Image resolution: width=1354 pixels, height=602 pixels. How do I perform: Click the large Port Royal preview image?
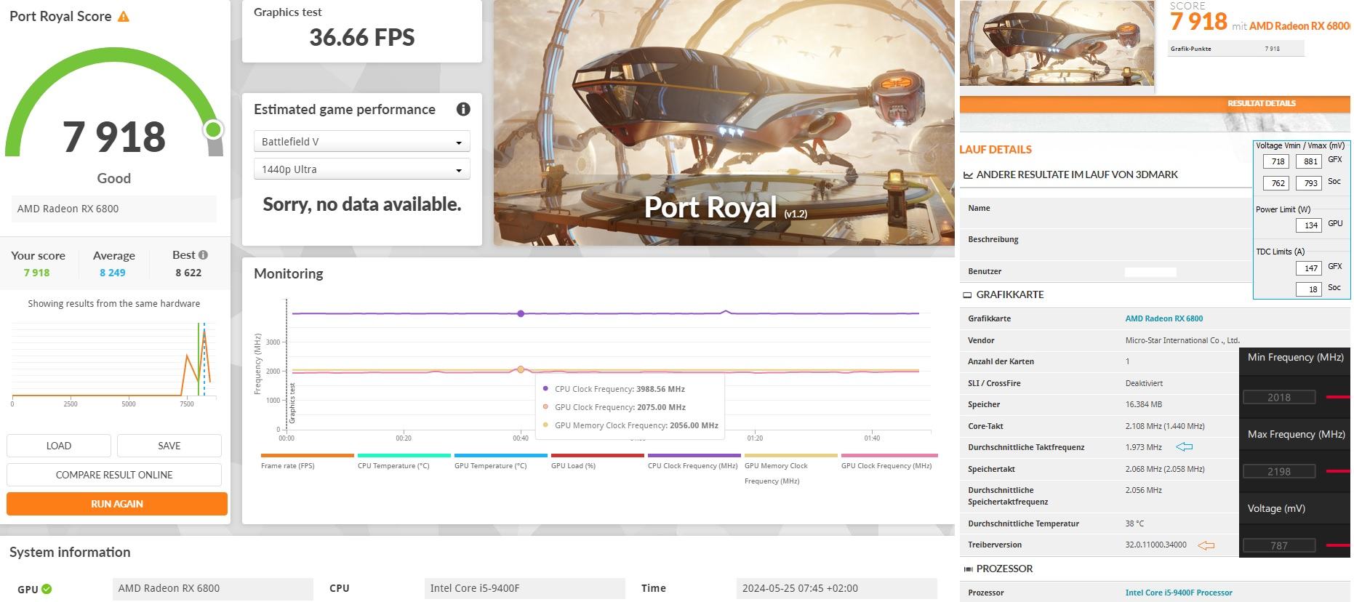point(724,123)
